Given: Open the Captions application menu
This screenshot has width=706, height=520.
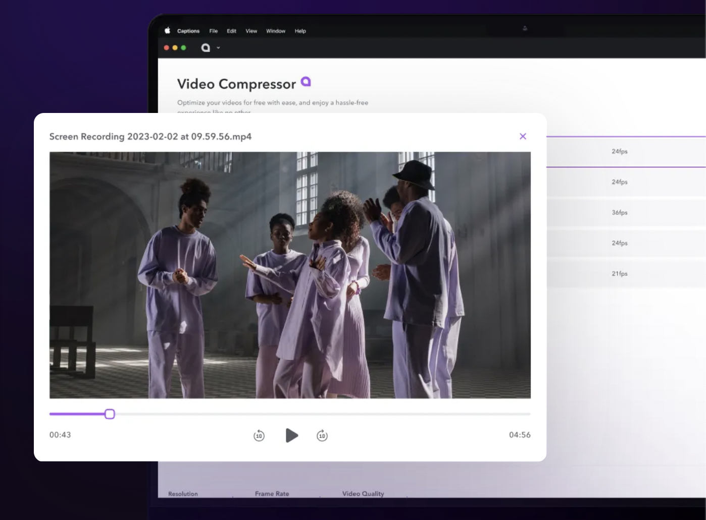Looking at the screenshot, I should click(x=187, y=31).
